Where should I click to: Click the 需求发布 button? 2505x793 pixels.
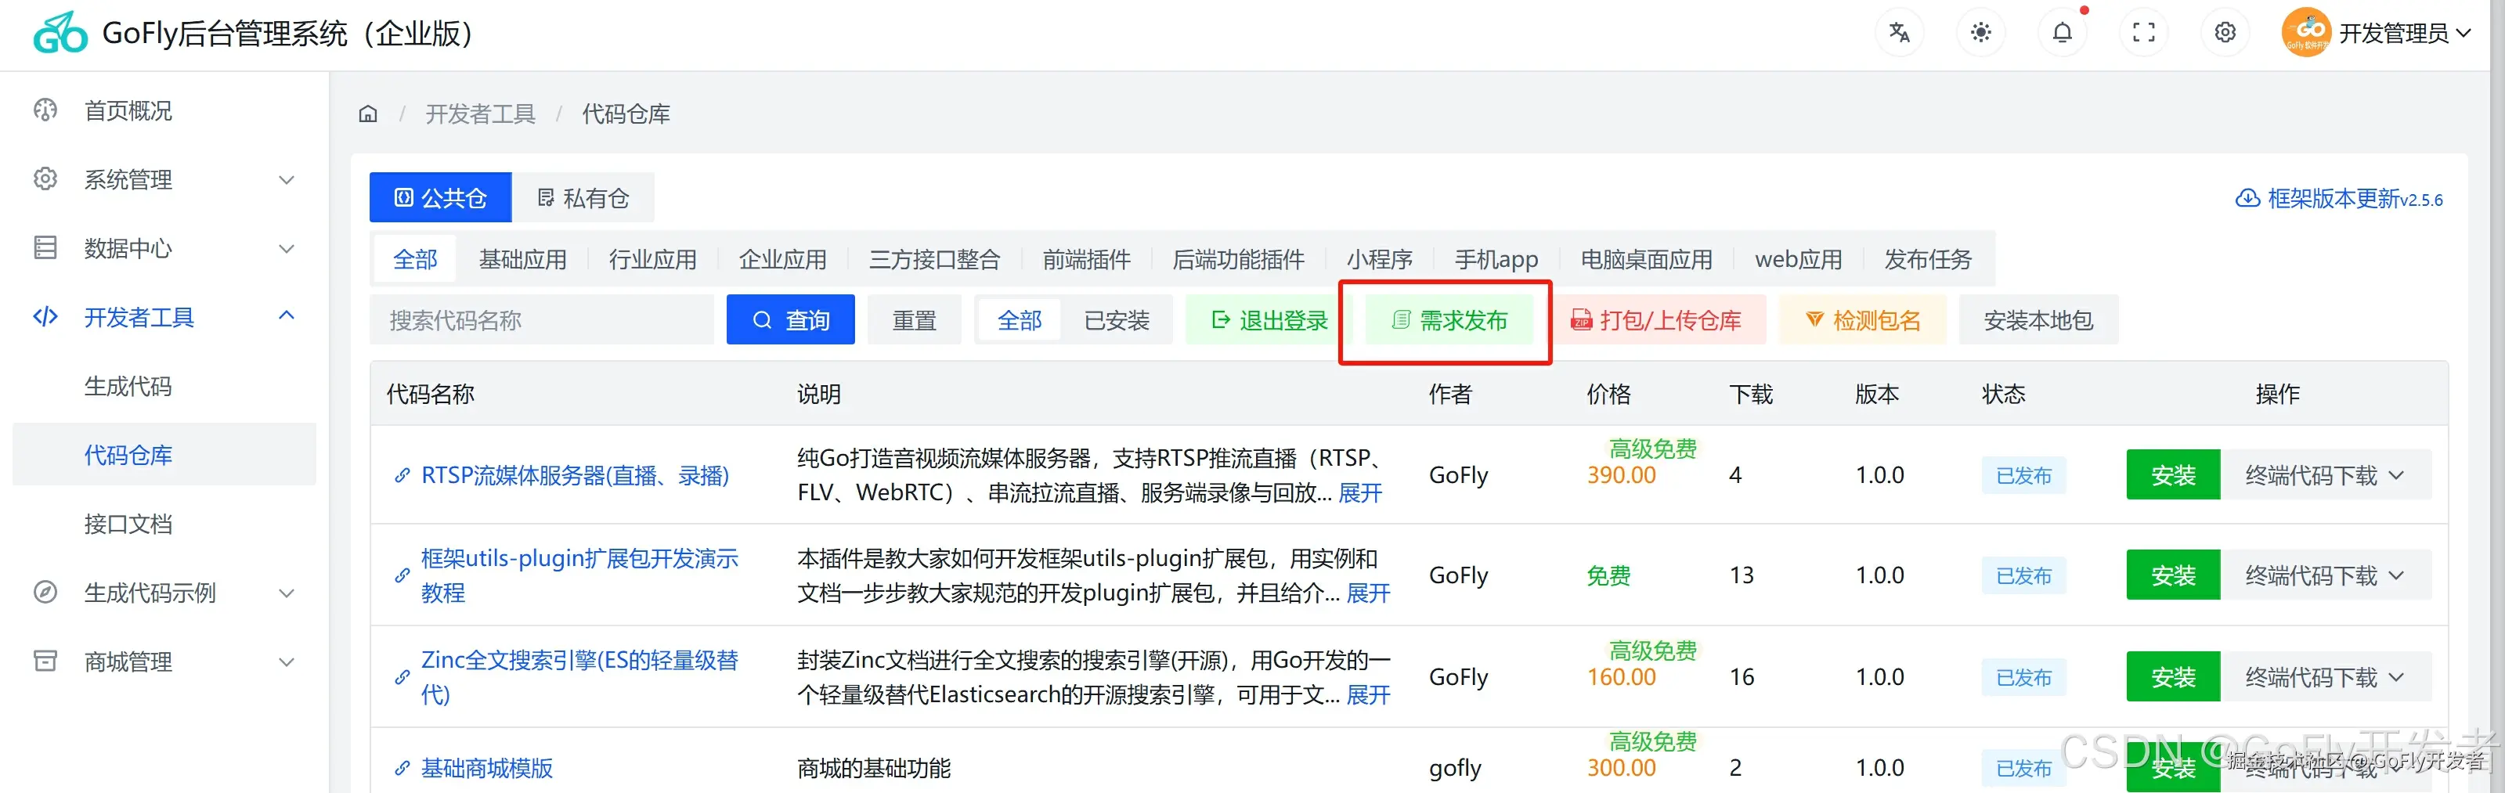tap(1449, 319)
